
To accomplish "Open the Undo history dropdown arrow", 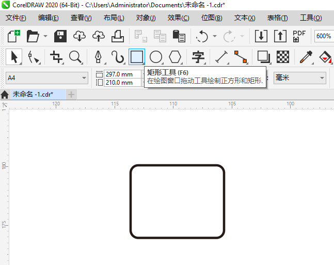I will pyautogui.click(x=215, y=36).
